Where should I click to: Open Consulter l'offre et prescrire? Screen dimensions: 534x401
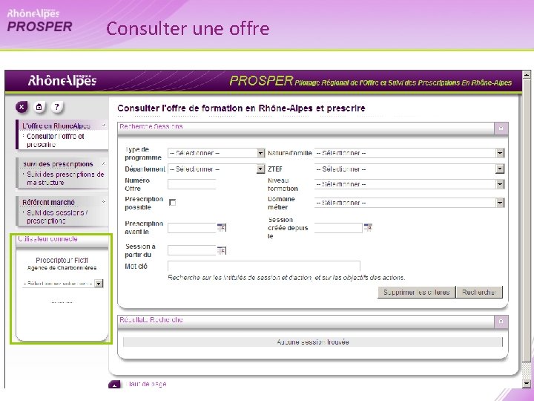55,140
